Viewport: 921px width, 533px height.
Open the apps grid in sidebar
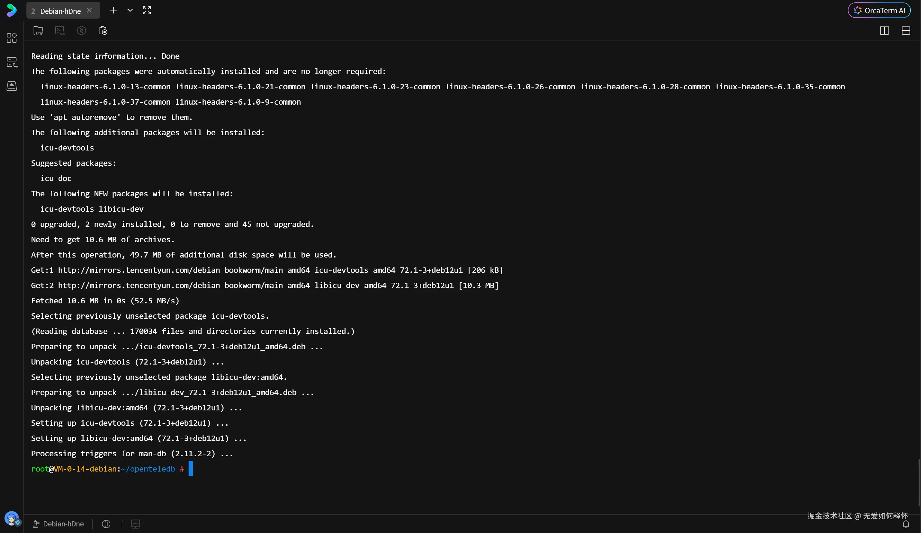pyautogui.click(x=12, y=38)
